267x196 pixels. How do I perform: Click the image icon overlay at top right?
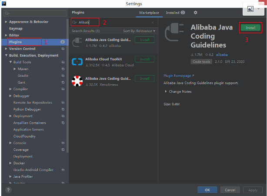[x=250, y=9]
